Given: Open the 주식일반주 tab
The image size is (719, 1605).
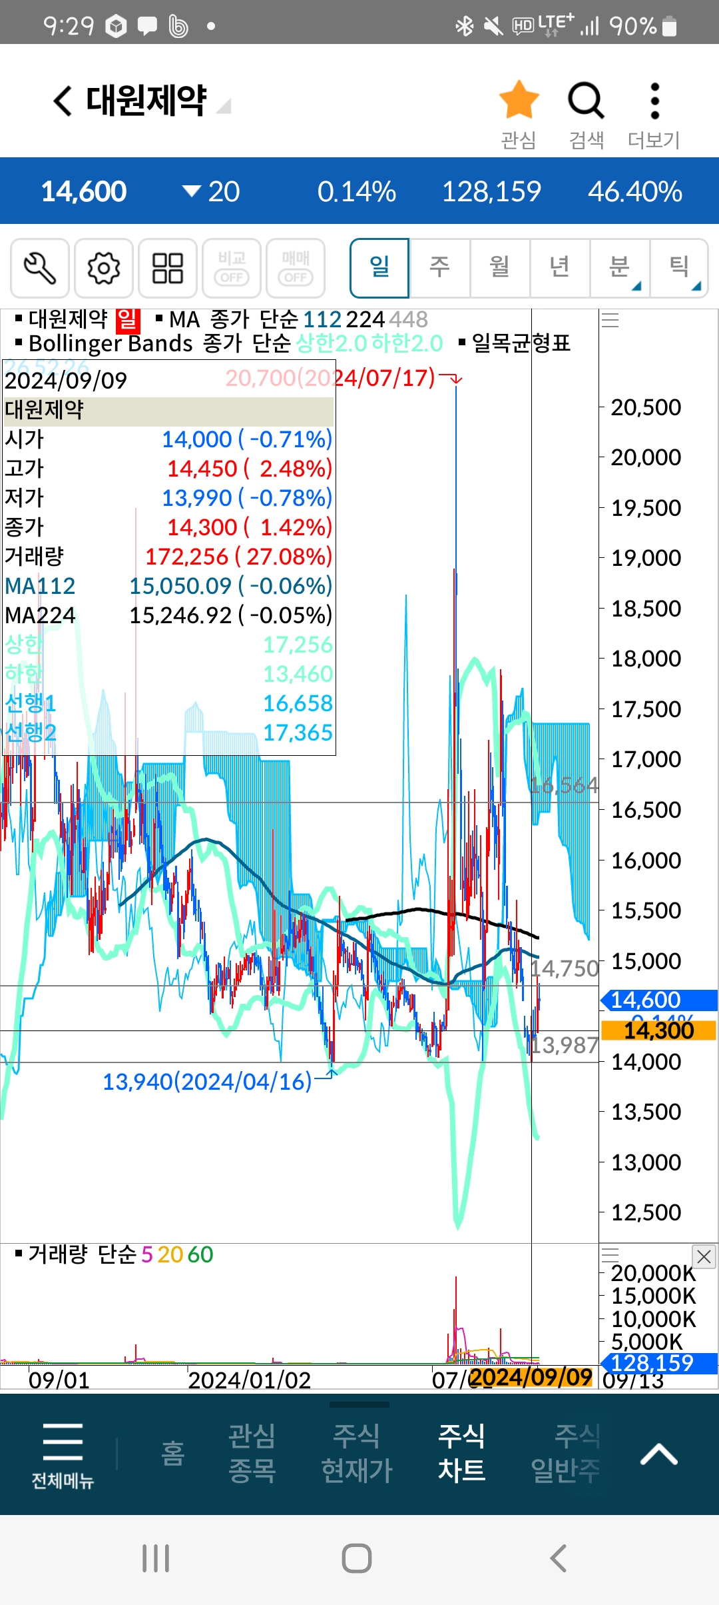Looking at the screenshot, I should pyautogui.click(x=566, y=1453).
